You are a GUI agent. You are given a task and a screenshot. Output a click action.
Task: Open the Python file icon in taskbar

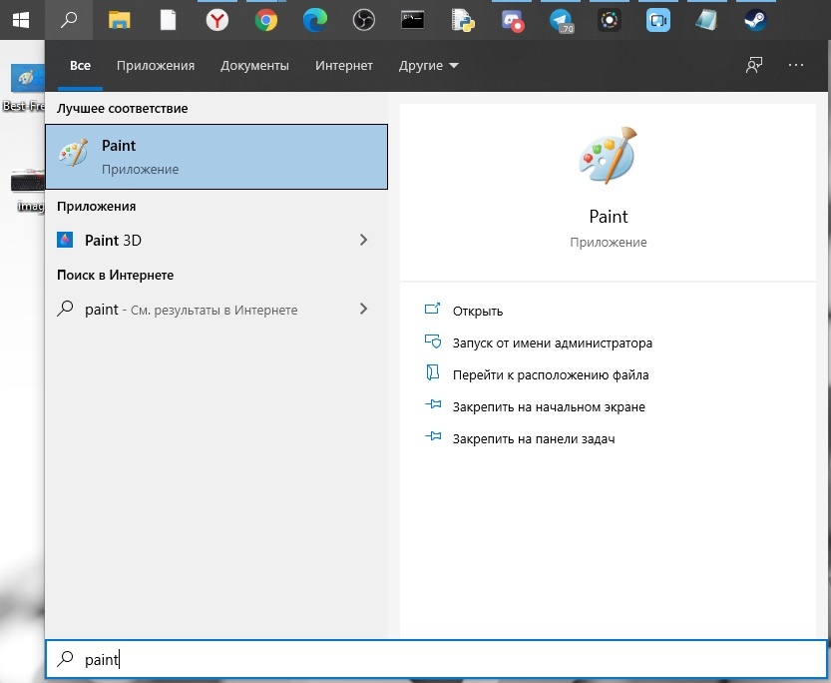point(463,20)
